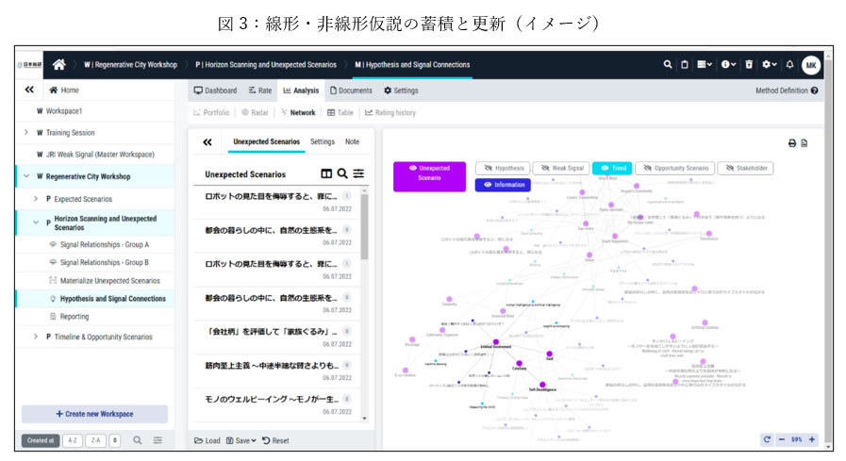
Task: Open column layout icon in scenarios list
Action: tap(326, 174)
